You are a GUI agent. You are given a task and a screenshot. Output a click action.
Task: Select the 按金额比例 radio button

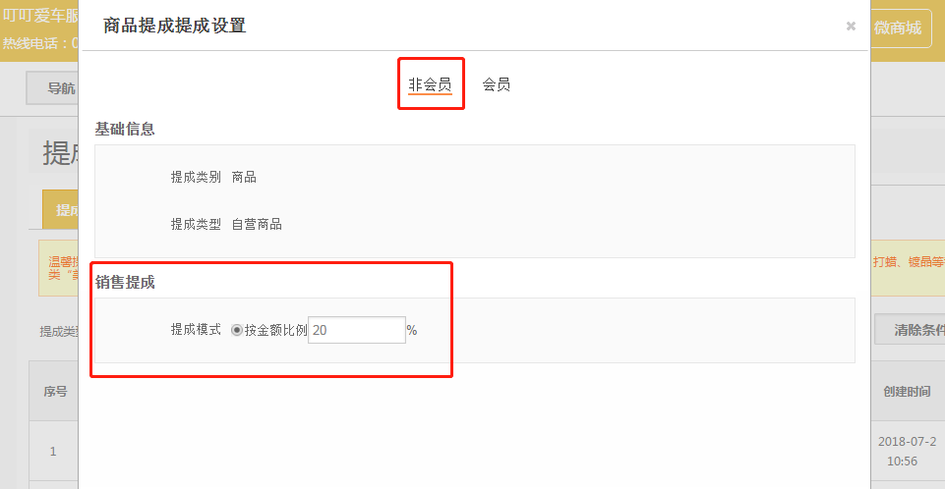pyautogui.click(x=237, y=331)
